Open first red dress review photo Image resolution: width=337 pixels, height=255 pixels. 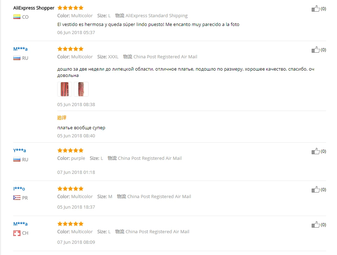coord(64,89)
